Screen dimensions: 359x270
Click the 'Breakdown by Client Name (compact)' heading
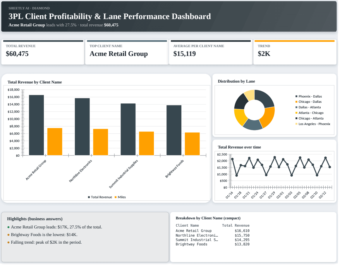[x=208, y=218]
